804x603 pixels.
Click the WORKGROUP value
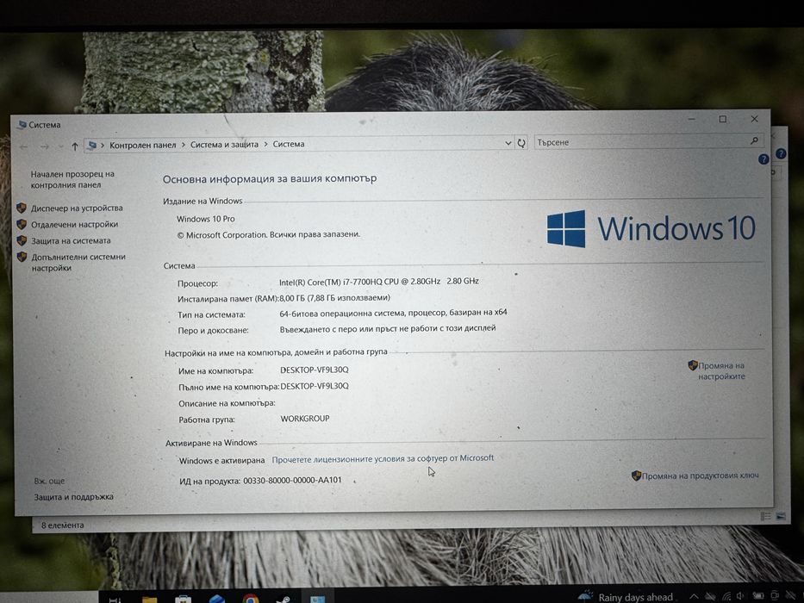click(305, 419)
